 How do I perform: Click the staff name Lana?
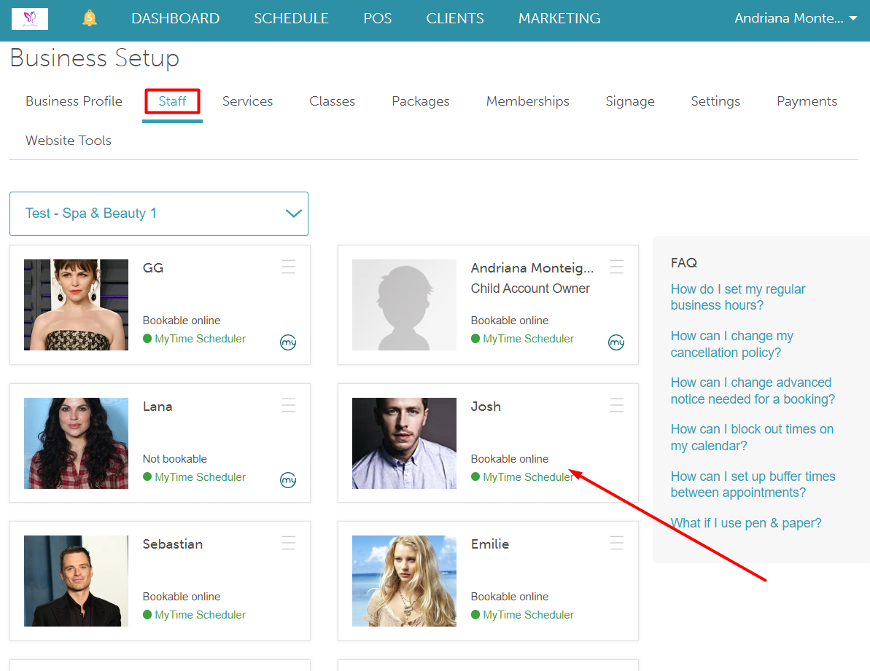coord(158,407)
